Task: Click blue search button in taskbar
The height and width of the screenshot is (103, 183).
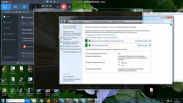Action: click(27, 101)
